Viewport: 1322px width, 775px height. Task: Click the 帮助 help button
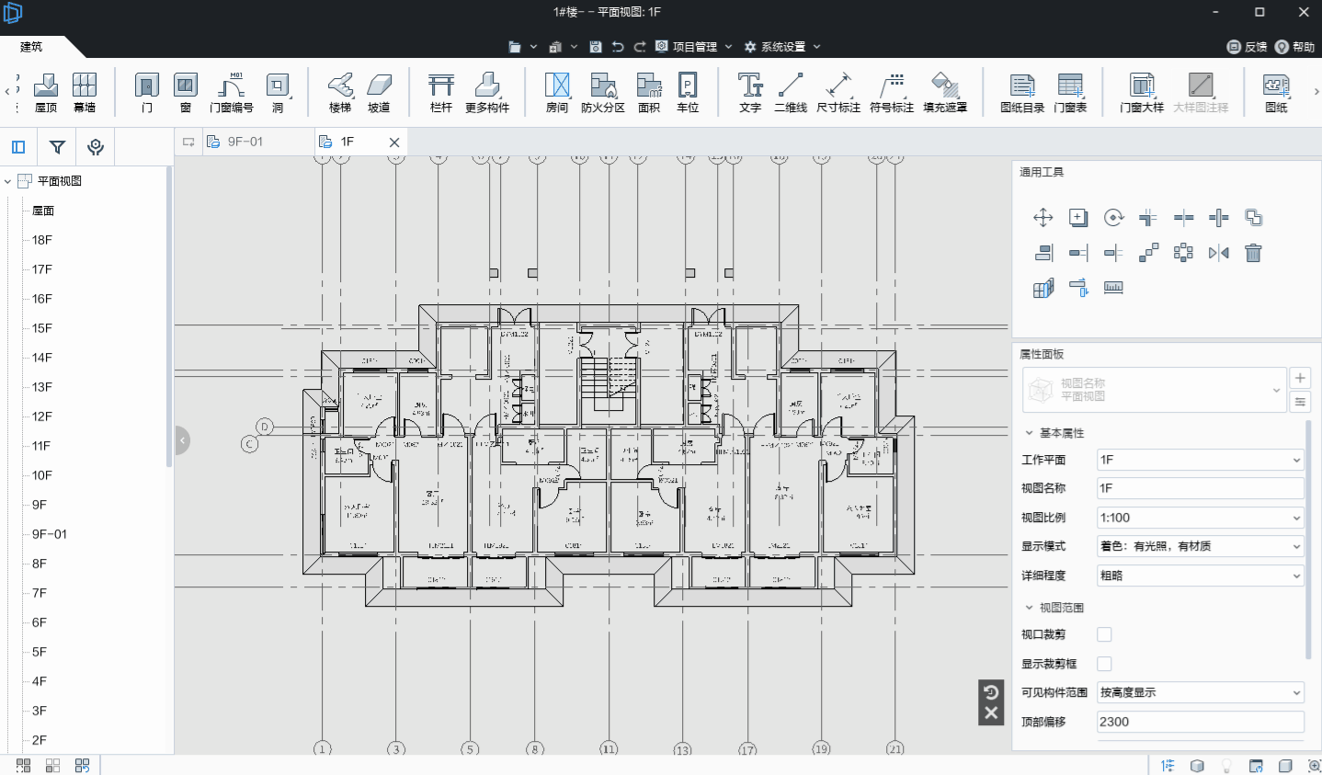(1295, 47)
